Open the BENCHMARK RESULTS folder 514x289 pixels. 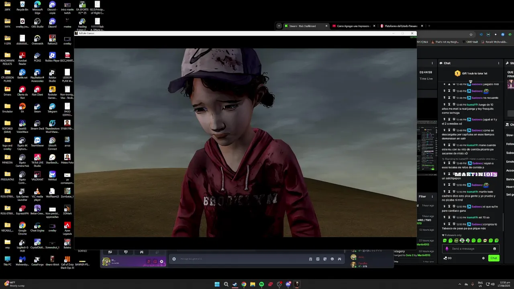(8, 59)
